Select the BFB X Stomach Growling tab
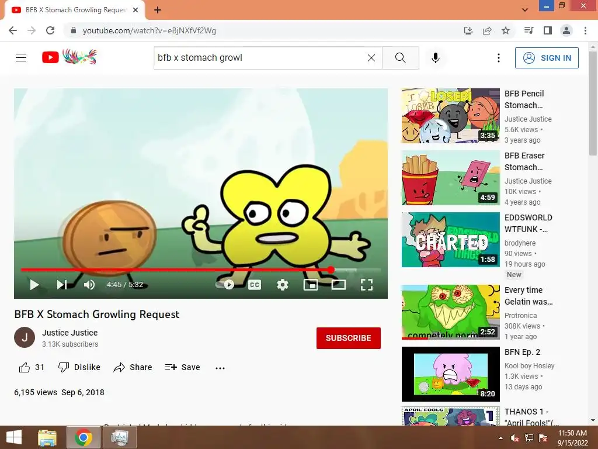 tap(75, 10)
